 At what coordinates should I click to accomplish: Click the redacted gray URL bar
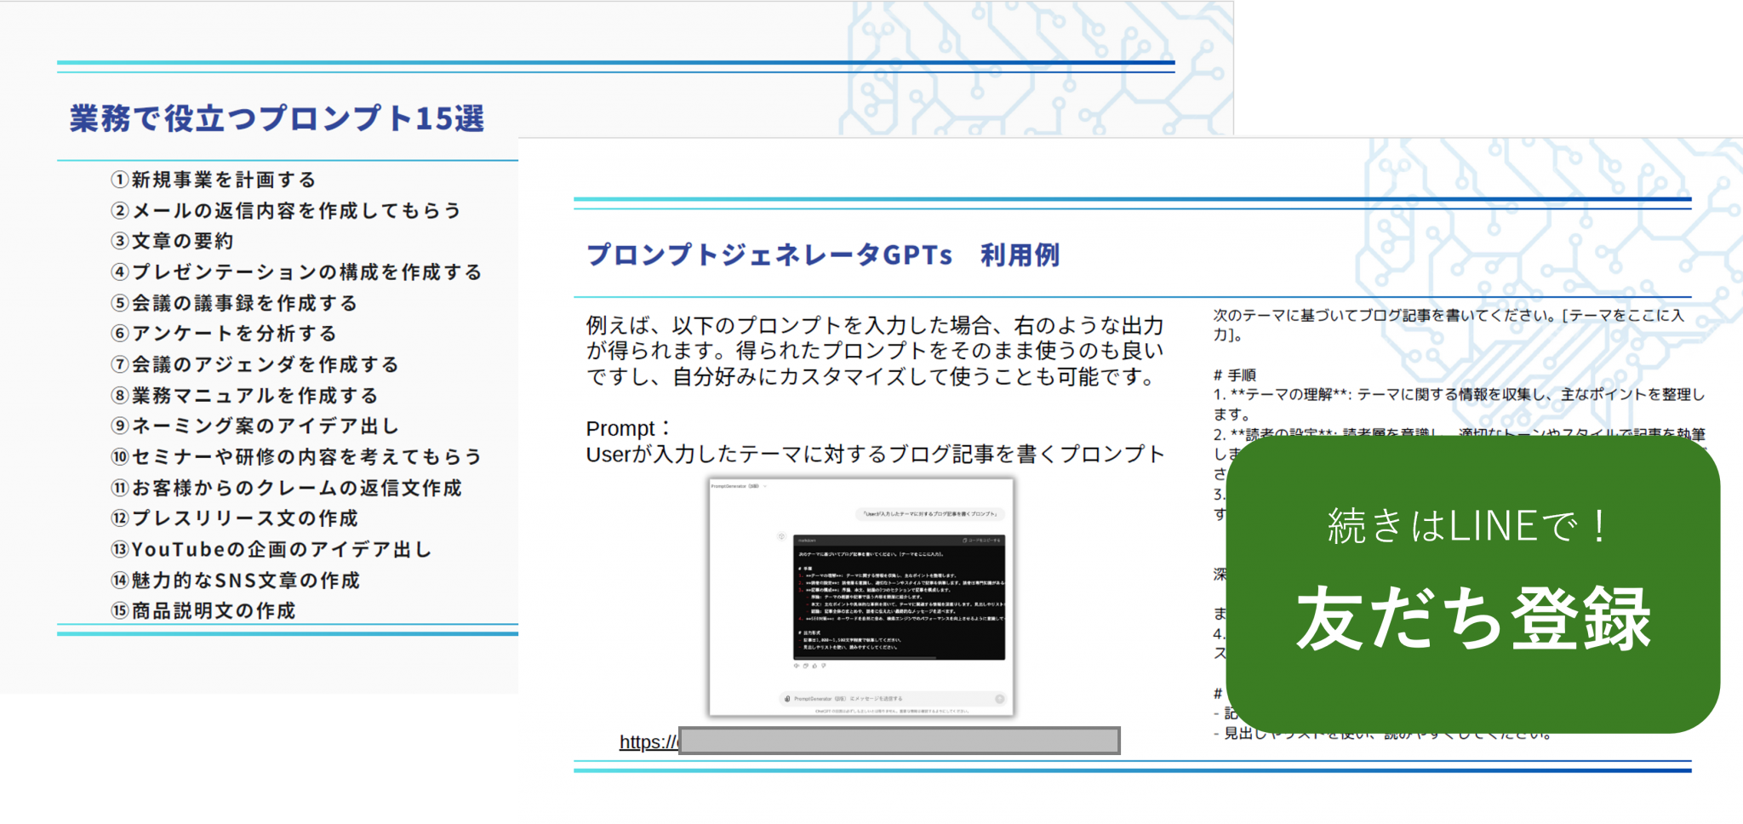[x=898, y=742]
